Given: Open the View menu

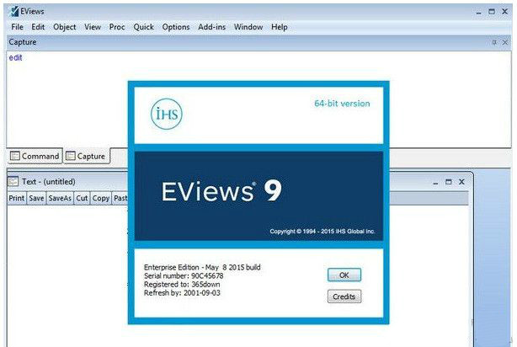Looking at the screenshot, I should click(x=93, y=27).
